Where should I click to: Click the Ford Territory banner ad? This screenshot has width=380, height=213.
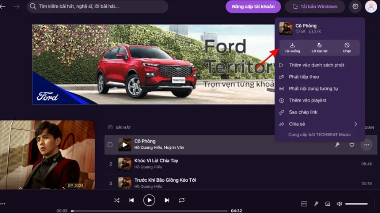coord(153,64)
